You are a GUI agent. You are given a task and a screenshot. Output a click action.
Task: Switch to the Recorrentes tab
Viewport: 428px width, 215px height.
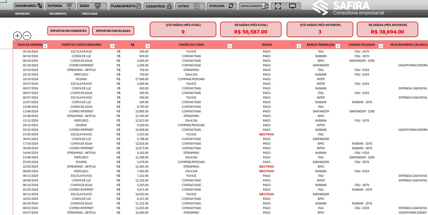click(x=58, y=14)
